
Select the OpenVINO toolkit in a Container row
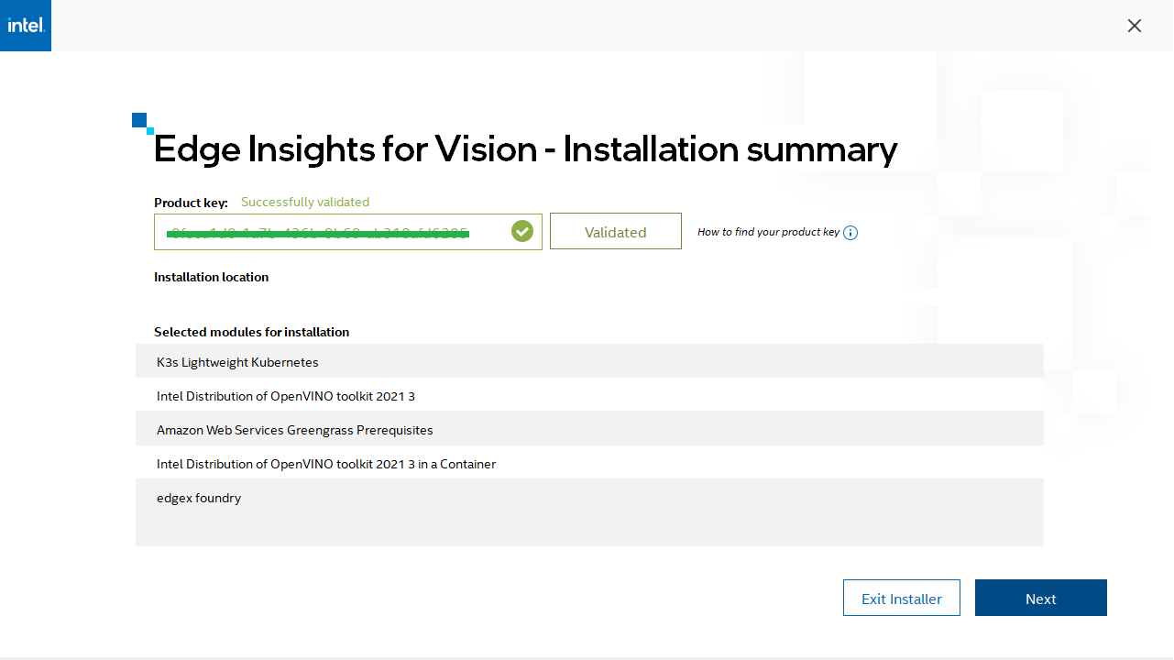(x=589, y=464)
